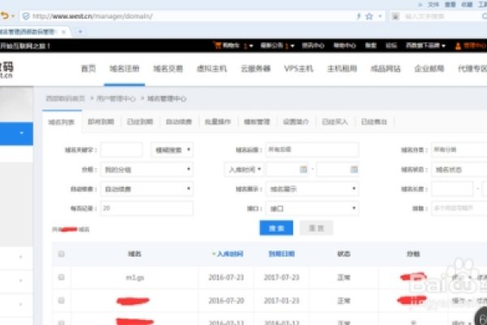Switch to the 已经到期 tab

click(140, 122)
